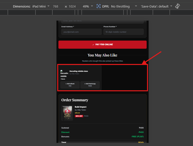This screenshot has height=146, width=193.
Task: Click the Bonuses value FREE (₹1,197)
Action: tap(137, 136)
